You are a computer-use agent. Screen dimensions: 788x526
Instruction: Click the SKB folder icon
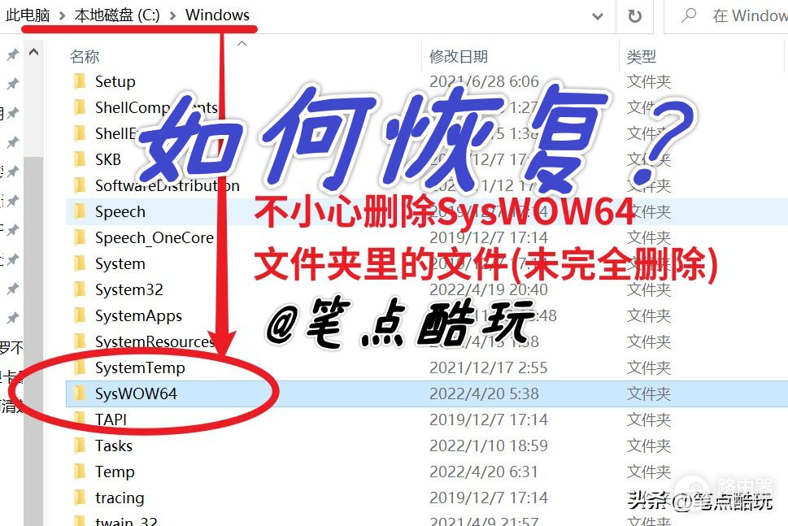click(x=80, y=159)
